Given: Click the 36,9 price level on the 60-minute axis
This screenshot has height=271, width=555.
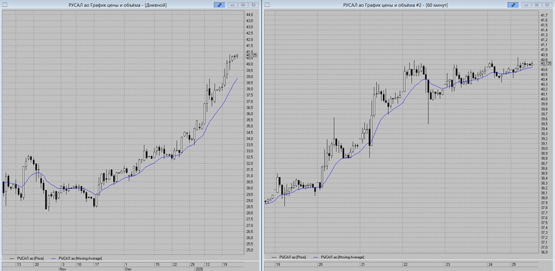Looking at the screenshot, I should [544, 253].
